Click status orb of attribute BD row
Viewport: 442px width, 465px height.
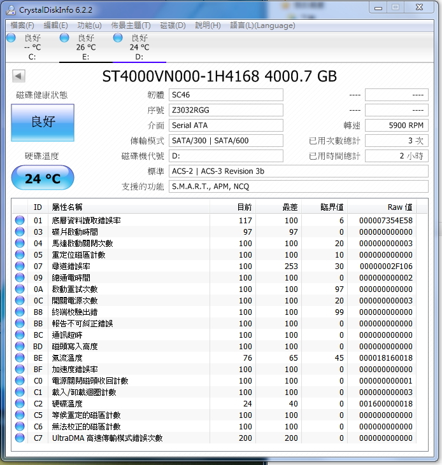[x=20, y=347]
